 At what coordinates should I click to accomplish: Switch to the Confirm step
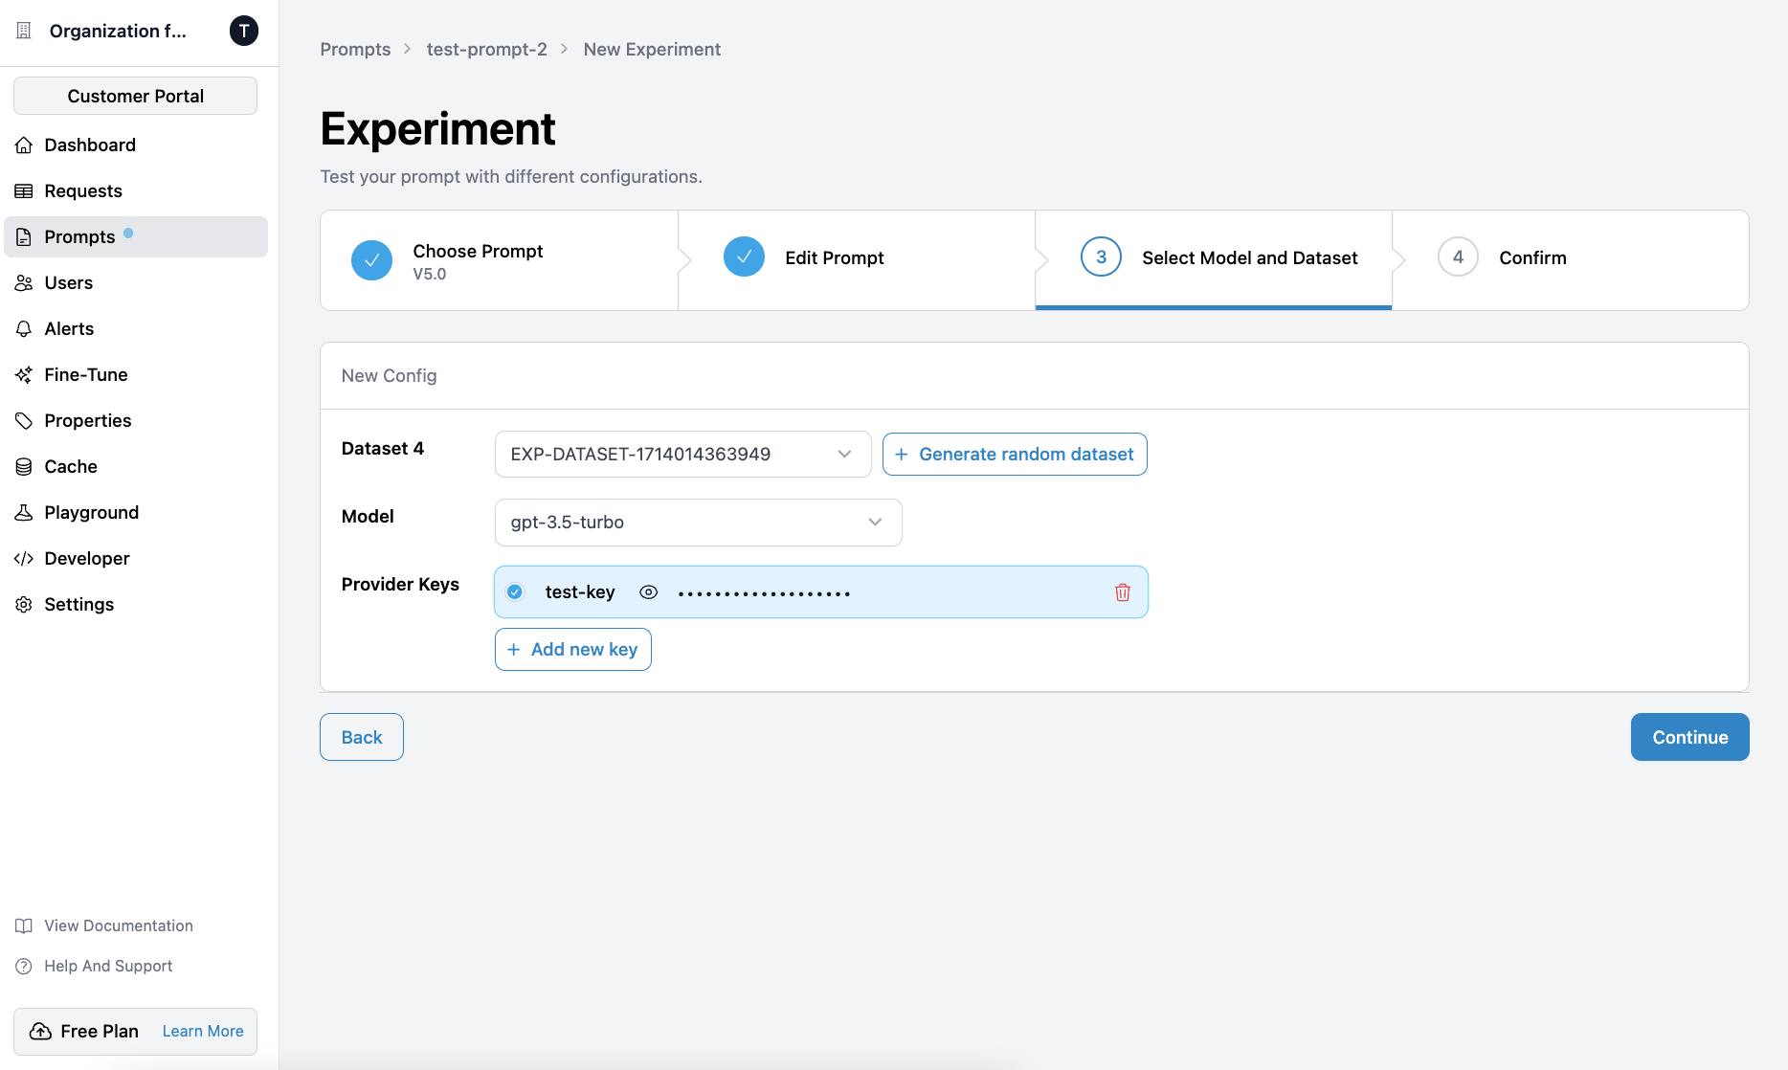(1532, 257)
